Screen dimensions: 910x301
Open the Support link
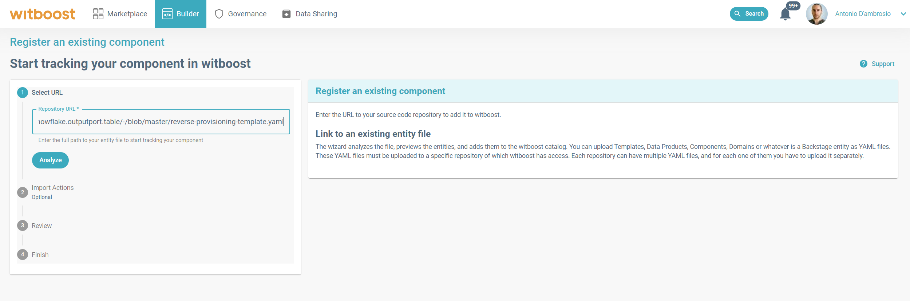click(883, 64)
